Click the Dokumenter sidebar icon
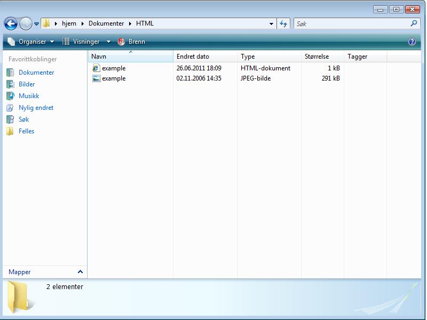Image resolution: width=427 pixels, height=320 pixels. [10, 73]
